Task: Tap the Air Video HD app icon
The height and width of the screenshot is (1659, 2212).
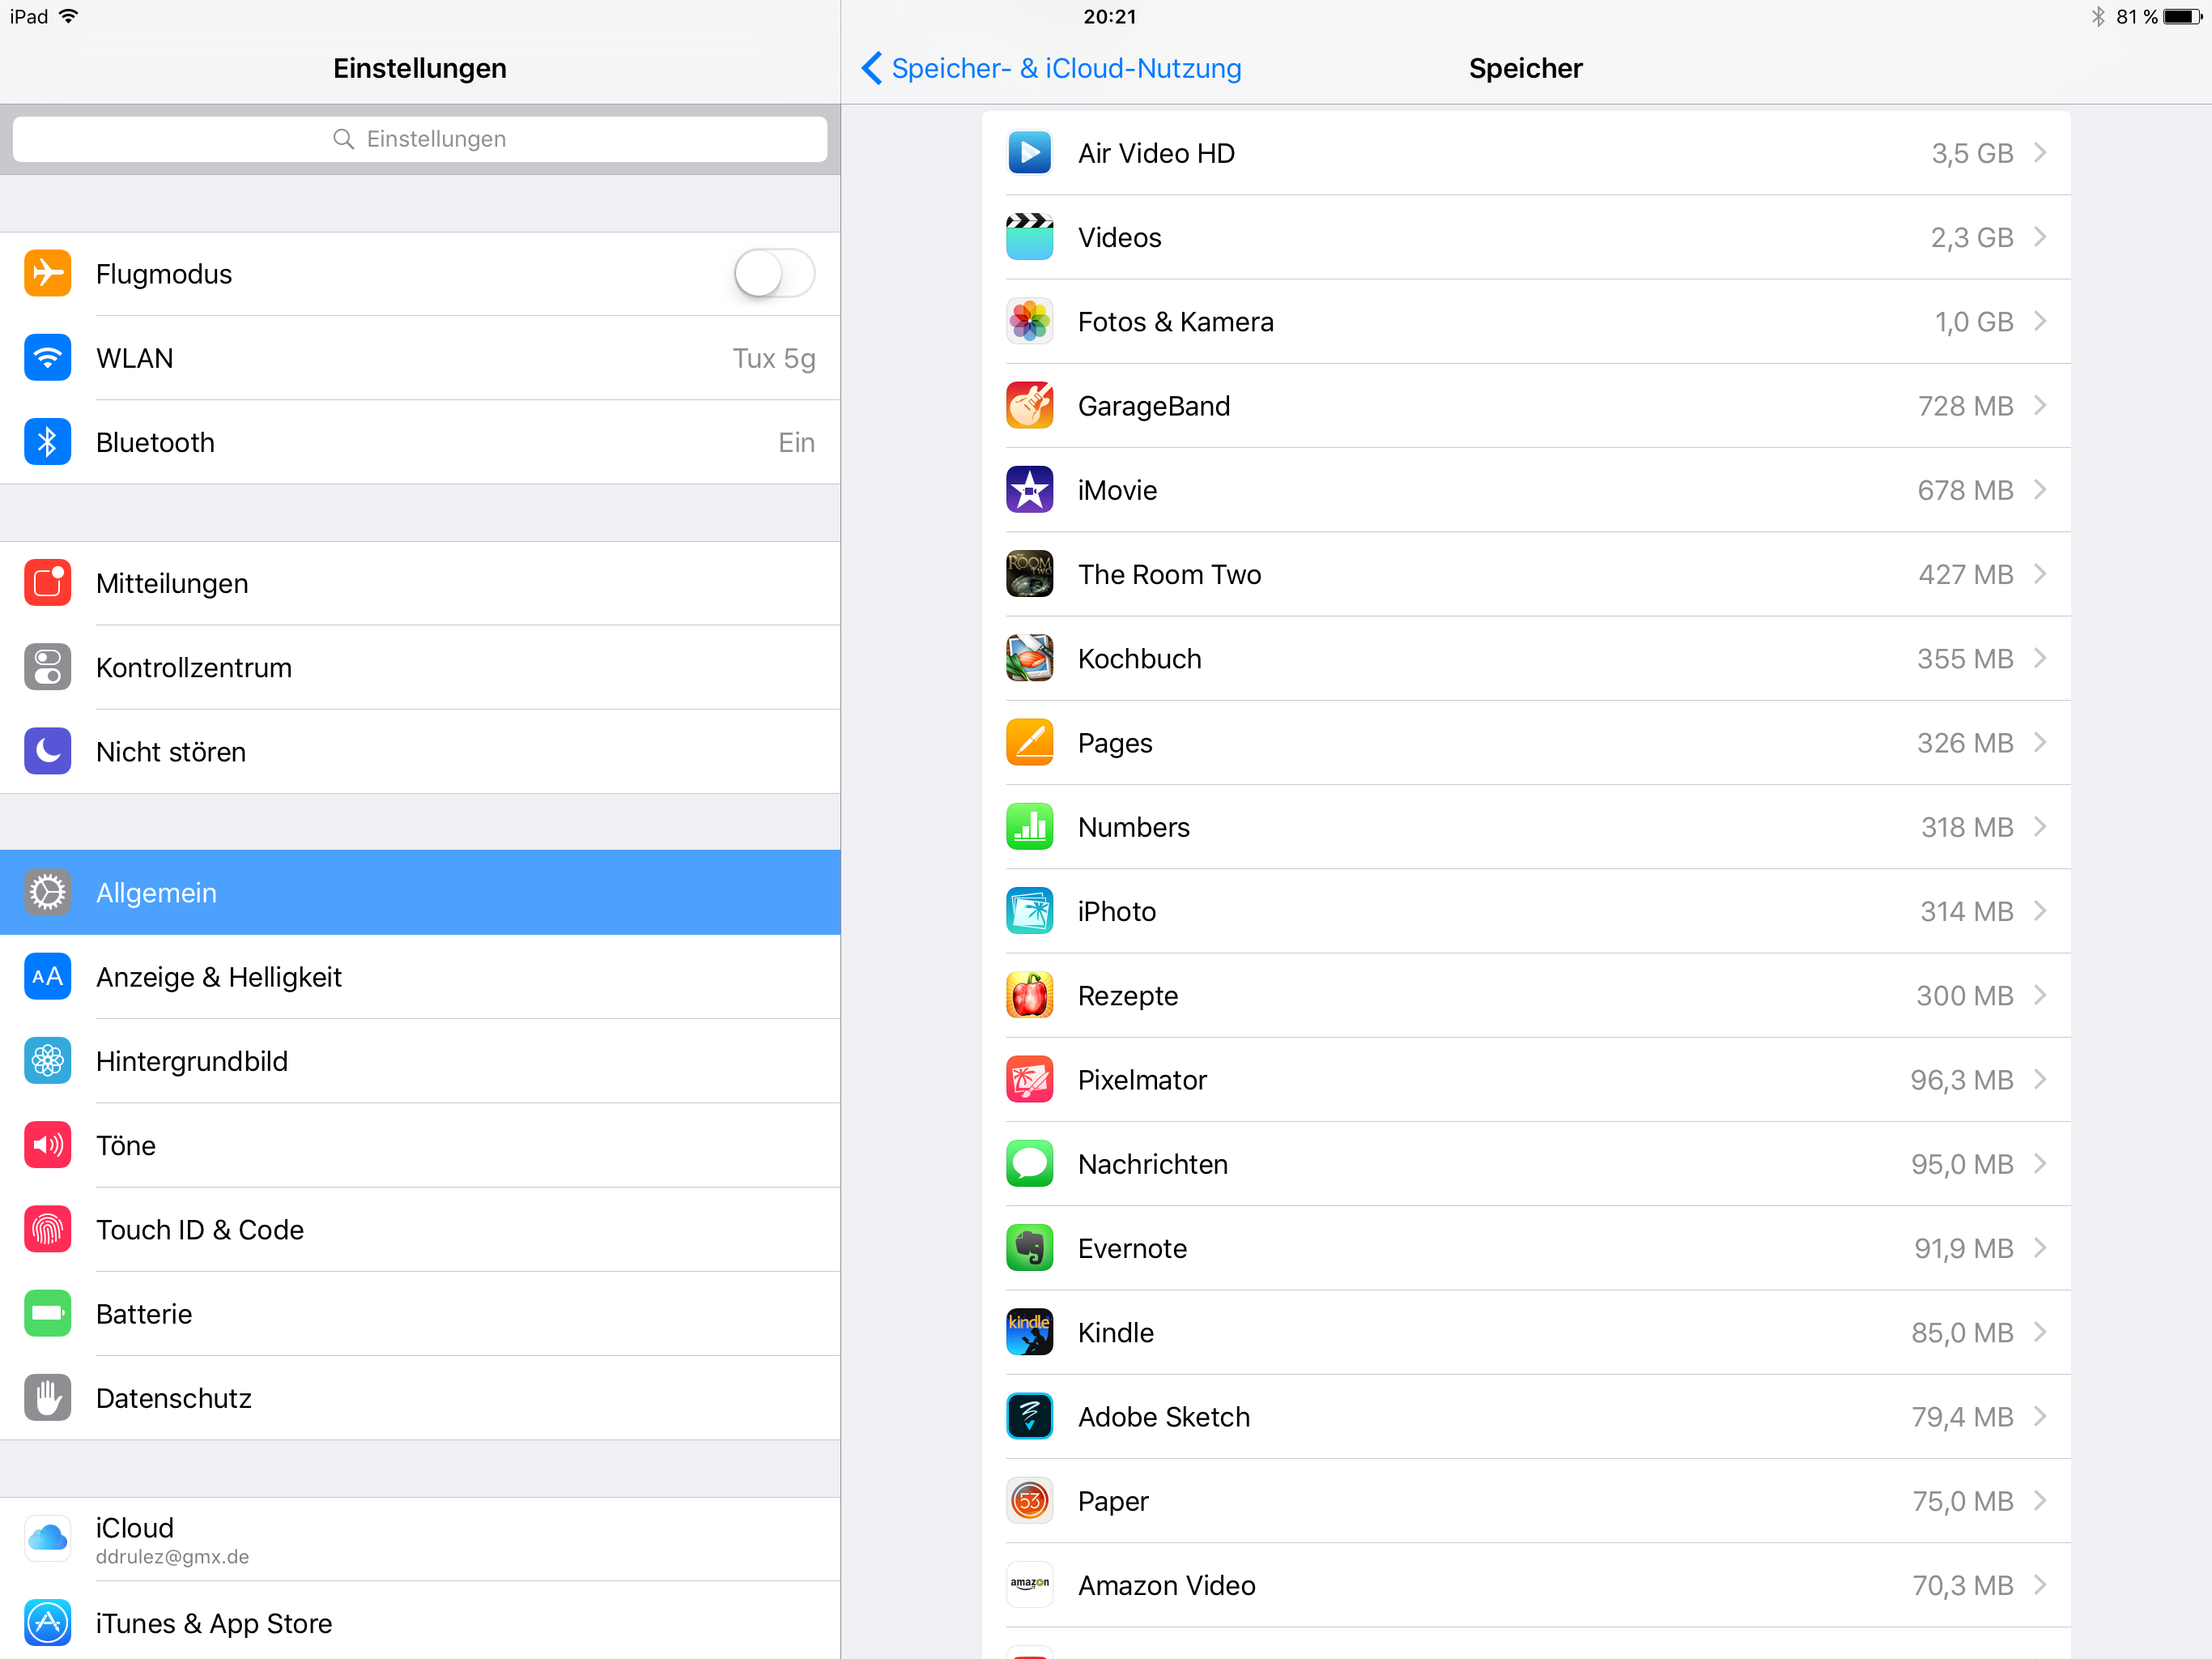Action: tap(1029, 153)
